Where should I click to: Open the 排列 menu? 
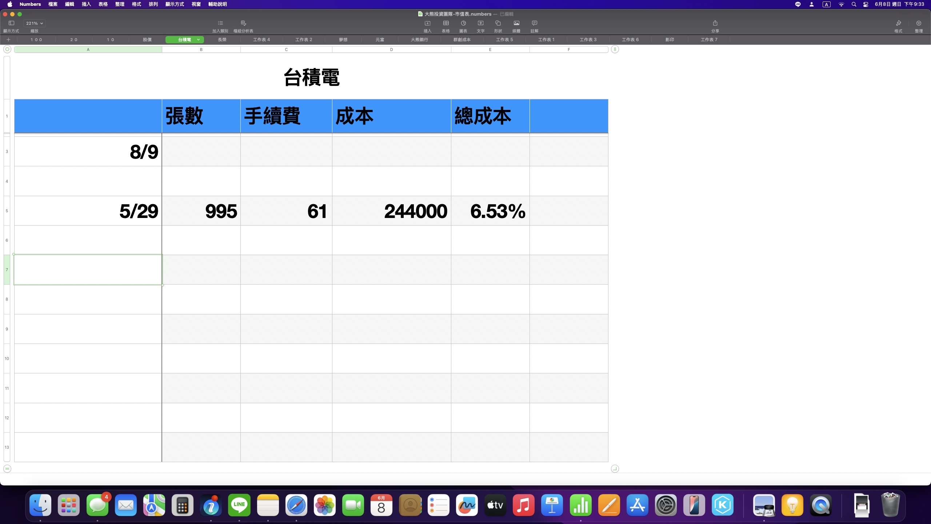click(153, 4)
